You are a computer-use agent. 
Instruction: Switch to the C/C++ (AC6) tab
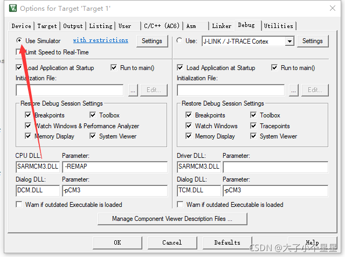pos(162,26)
